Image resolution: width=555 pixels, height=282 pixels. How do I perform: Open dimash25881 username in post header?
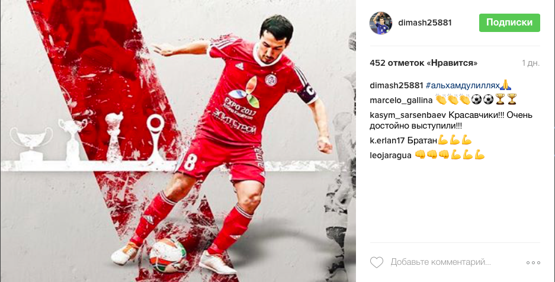(425, 23)
